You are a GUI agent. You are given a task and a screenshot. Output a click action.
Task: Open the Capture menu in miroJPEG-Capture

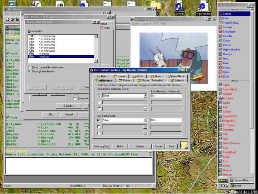click(147, 23)
